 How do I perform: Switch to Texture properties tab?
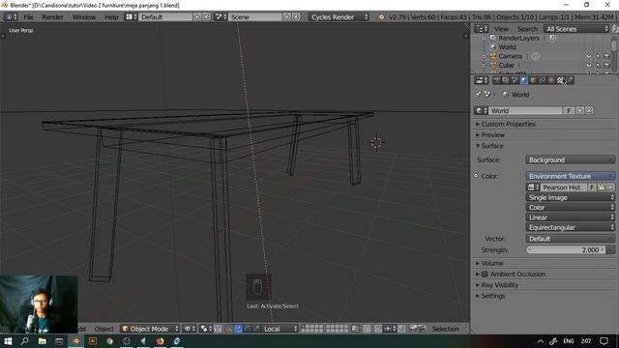[x=560, y=80]
